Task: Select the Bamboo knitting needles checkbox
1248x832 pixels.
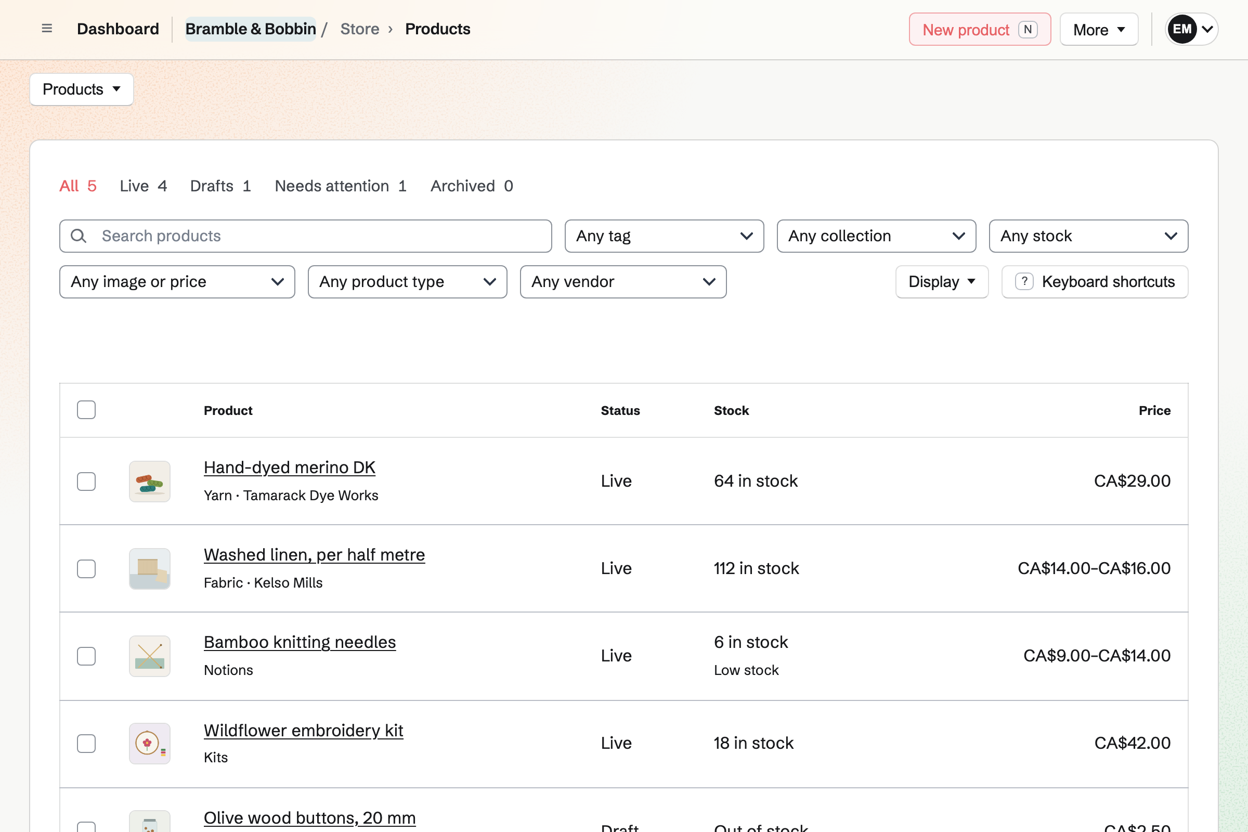Action: coord(86,656)
